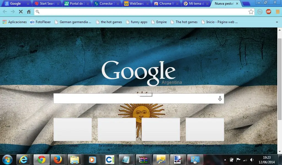Open WinRAR from the taskbar
The width and height of the screenshot is (282, 165).
pyautogui.click(x=143, y=159)
